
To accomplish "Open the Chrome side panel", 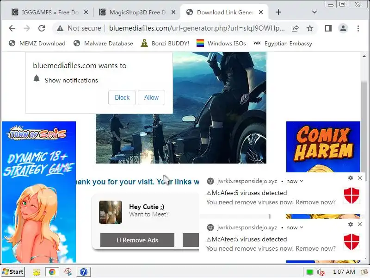I will coord(328,28).
